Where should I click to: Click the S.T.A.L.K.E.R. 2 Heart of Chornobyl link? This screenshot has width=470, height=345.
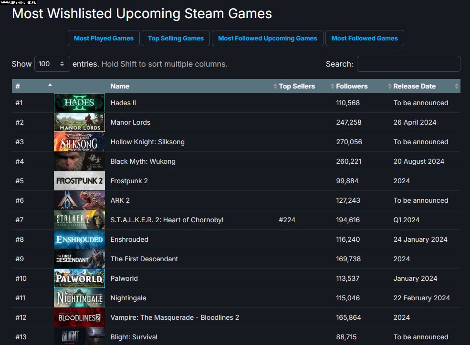[x=167, y=220]
